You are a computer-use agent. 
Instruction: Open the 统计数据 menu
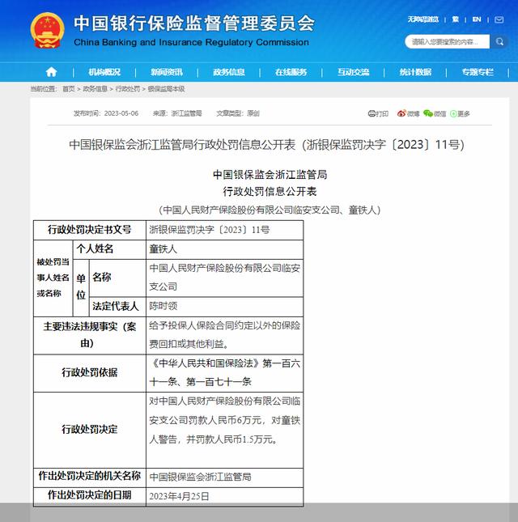415,72
